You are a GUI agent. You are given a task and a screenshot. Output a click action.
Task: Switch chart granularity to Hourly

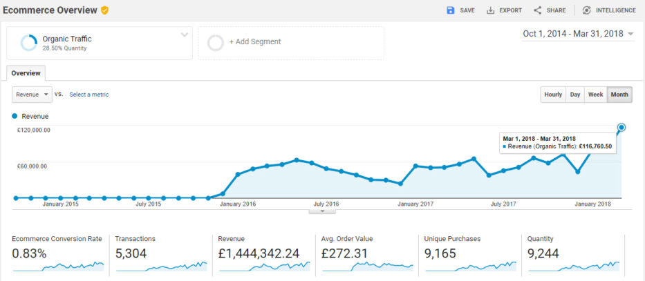pyautogui.click(x=552, y=95)
